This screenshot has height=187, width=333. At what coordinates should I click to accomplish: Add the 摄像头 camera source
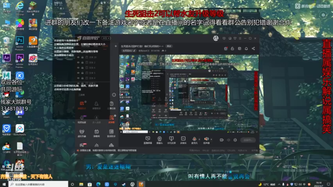click(x=159, y=140)
